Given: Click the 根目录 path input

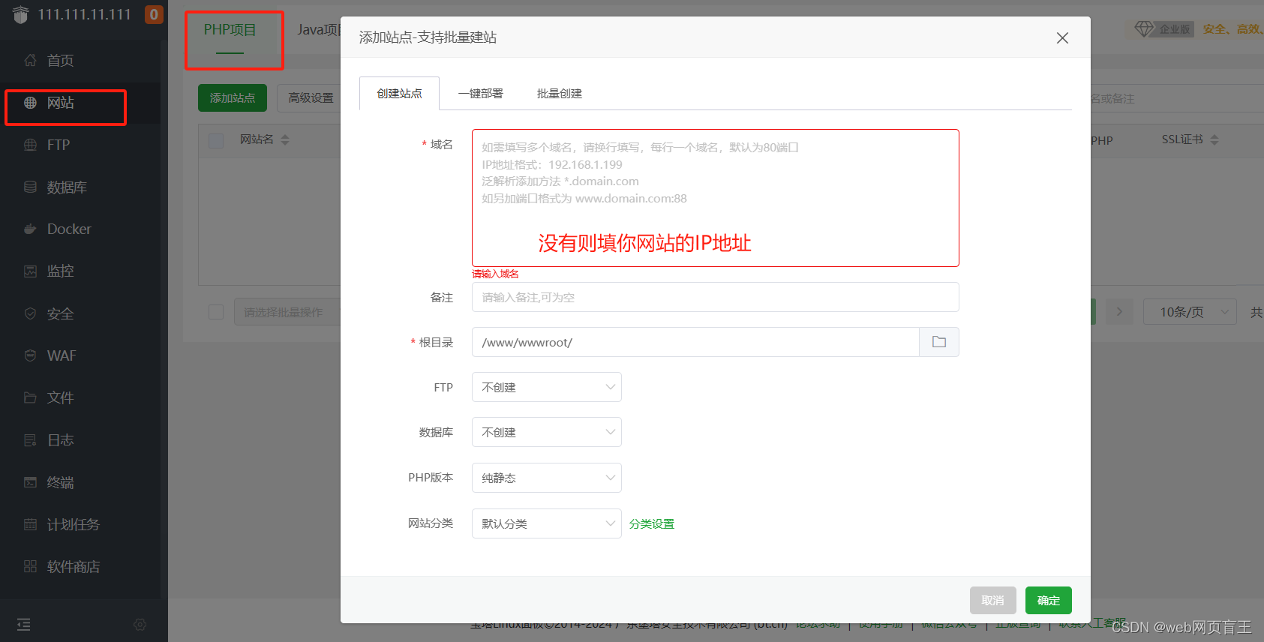Looking at the screenshot, I should pos(695,342).
